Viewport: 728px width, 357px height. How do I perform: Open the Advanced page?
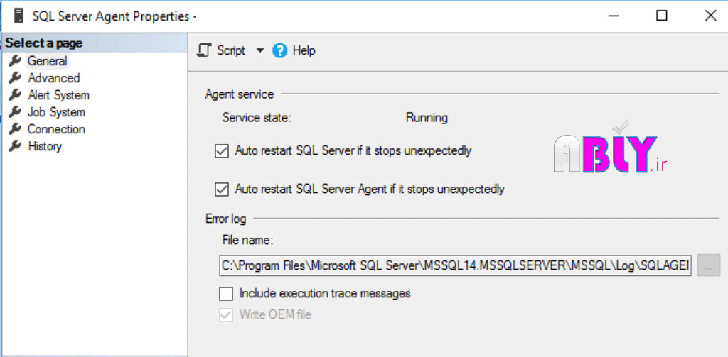[54, 78]
